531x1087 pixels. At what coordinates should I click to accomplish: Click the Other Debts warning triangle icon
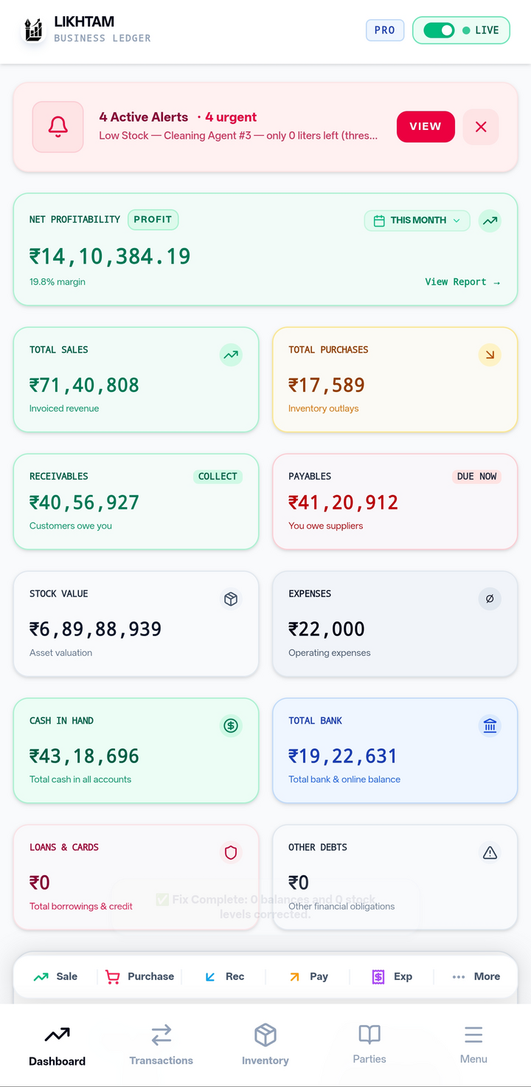(x=490, y=853)
